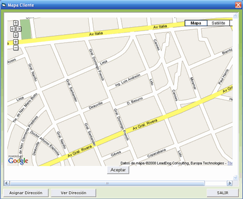This screenshot has height=199, width=243.
Task: Close the Mapa Cliente window
Action: [238, 5]
